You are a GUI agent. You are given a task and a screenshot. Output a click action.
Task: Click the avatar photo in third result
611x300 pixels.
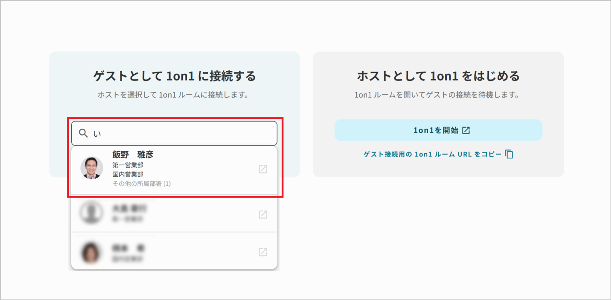pyautogui.click(x=91, y=252)
